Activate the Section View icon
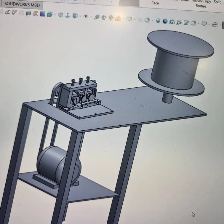 (28, 13)
